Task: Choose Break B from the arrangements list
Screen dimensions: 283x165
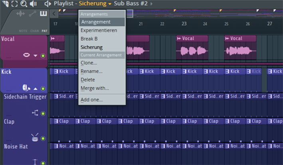Action: pos(89,39)
